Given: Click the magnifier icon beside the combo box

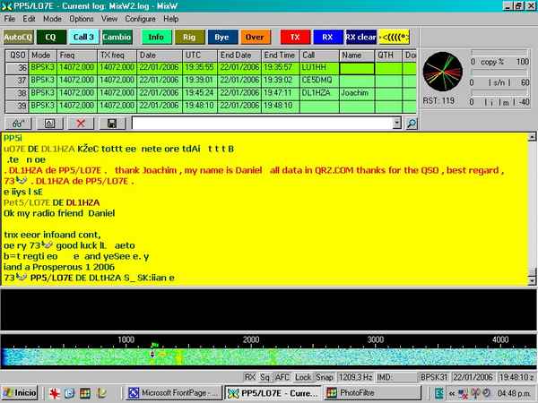Looking at the screenshot, I should [412, 124].
